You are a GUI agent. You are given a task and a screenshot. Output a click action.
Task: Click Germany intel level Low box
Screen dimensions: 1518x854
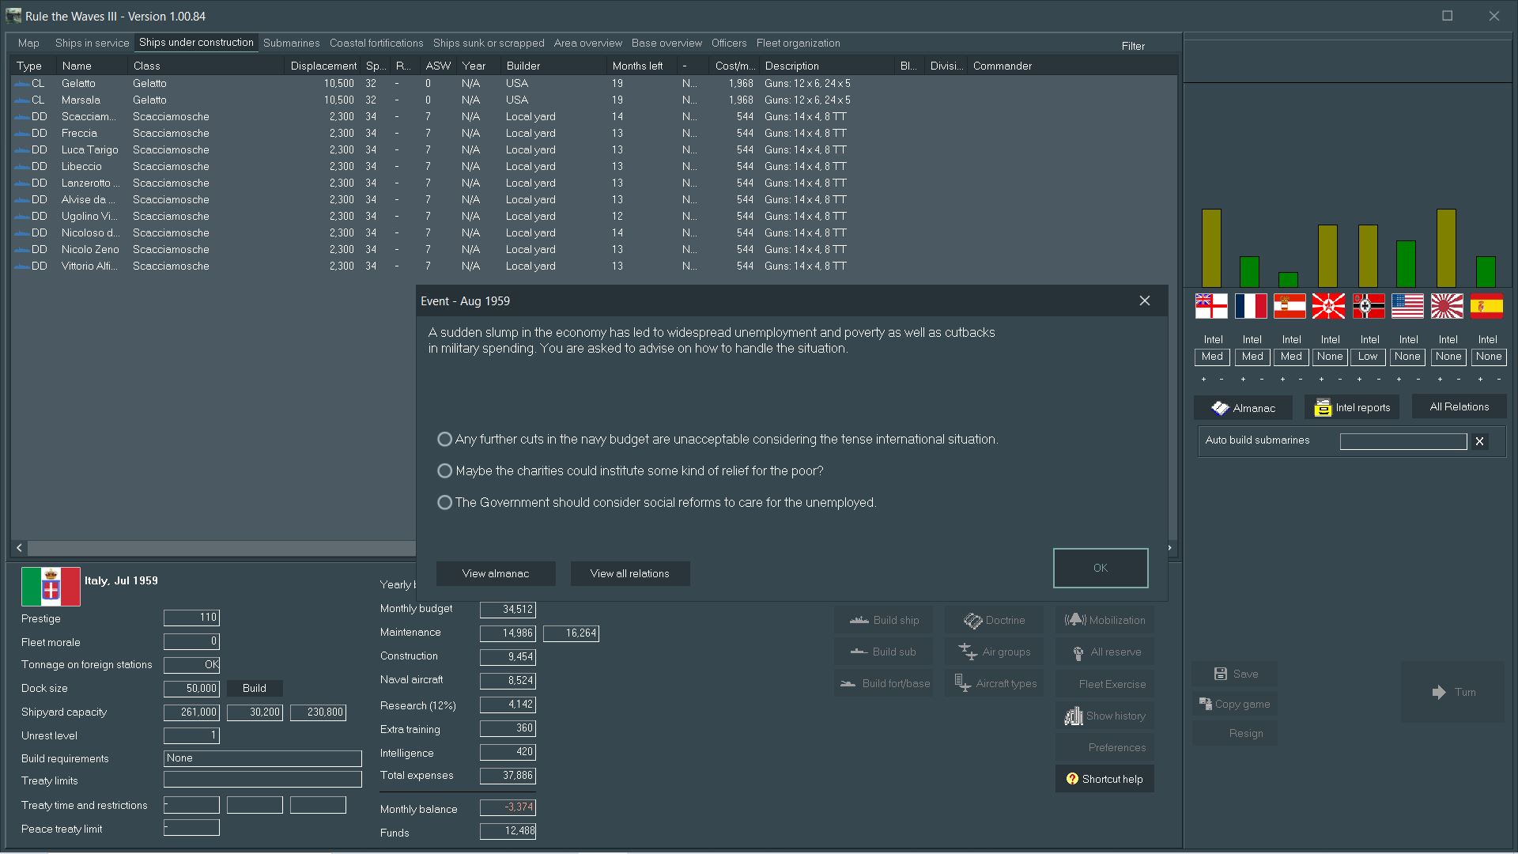(x=1368, y=357)
